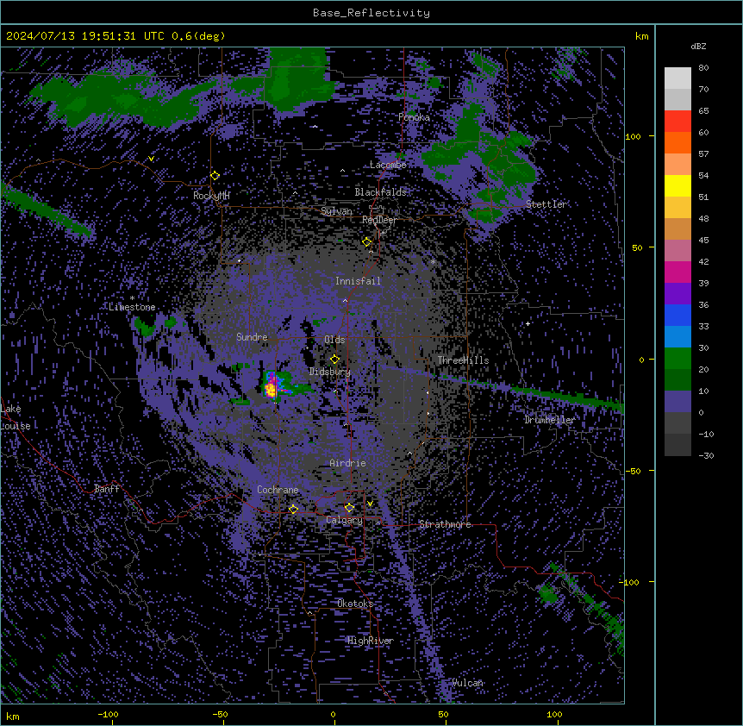Click the Banff label

tap(107, 489)
